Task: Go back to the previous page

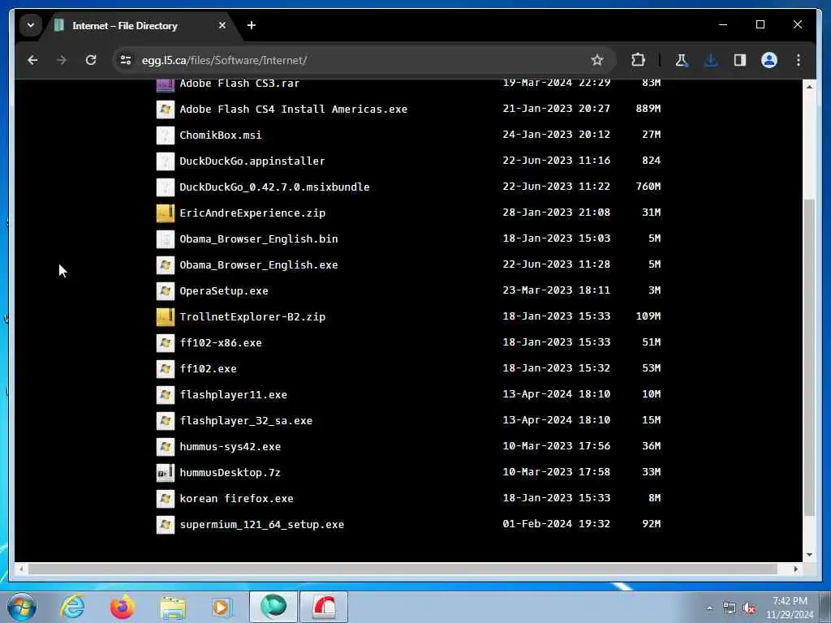Action: (32, 60)
